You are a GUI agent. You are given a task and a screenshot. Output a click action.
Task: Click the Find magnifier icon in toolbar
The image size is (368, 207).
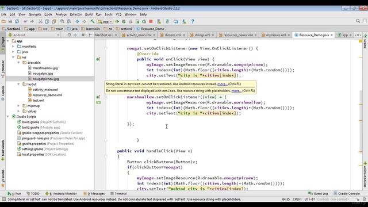tap(62, 21)
